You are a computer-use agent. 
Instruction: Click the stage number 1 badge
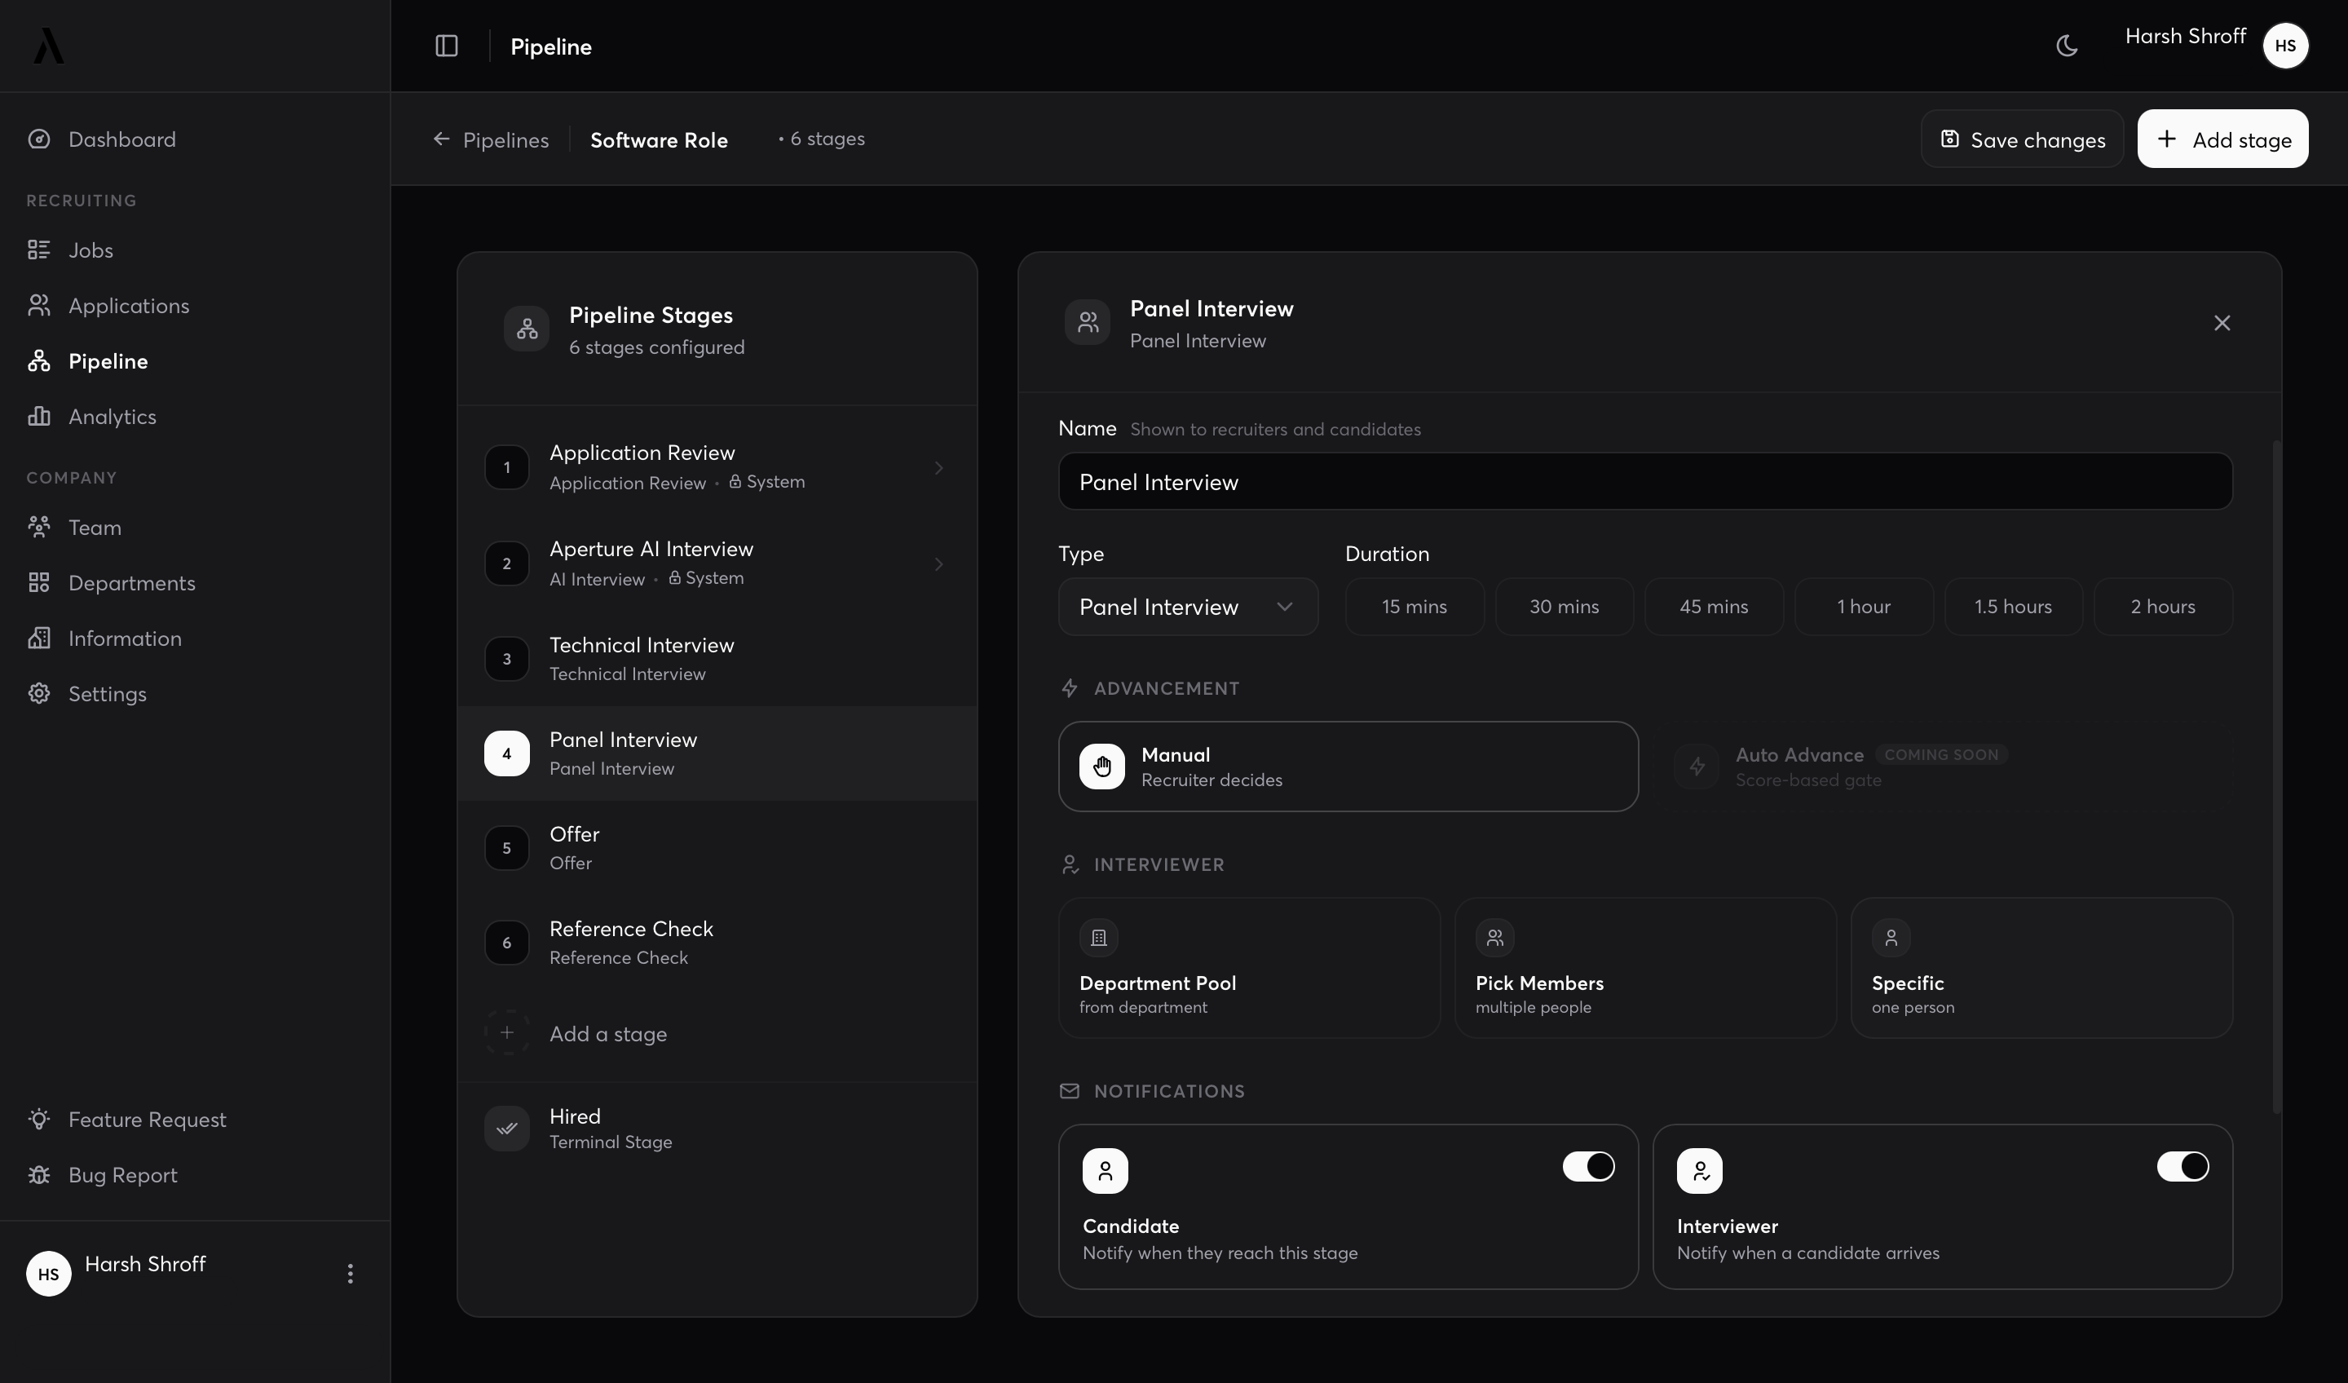click(x=507, y=467)
